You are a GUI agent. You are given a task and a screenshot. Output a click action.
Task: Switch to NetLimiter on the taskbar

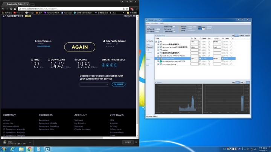tap(47, 149)
